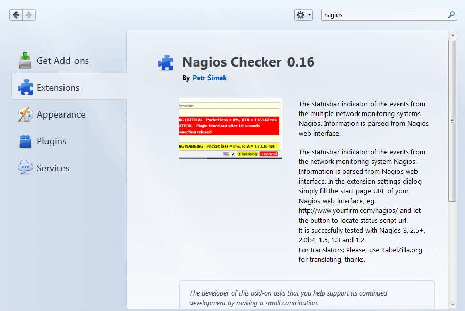Viewport: 465px width, 311px height.
Task: Click the gear tools icon
Action: (x=300, y=15)
